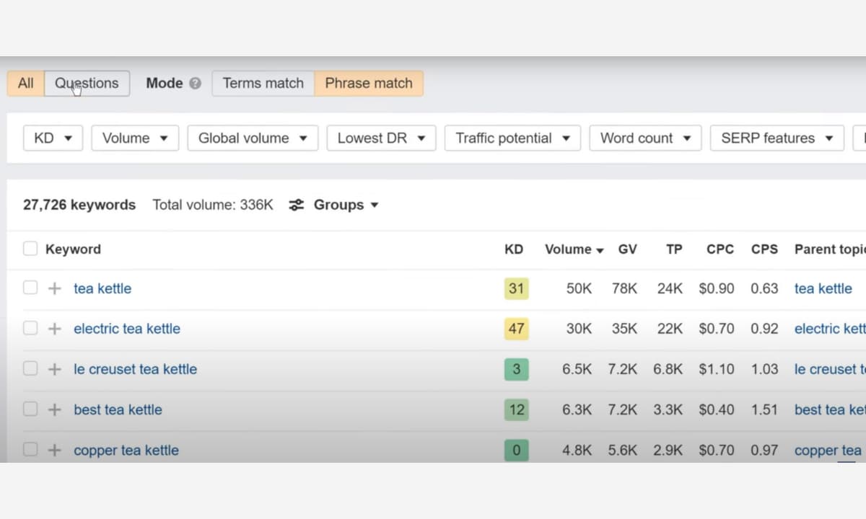
Task: Open the Traffic potential filter dropdown
Action: coord(512,138)
